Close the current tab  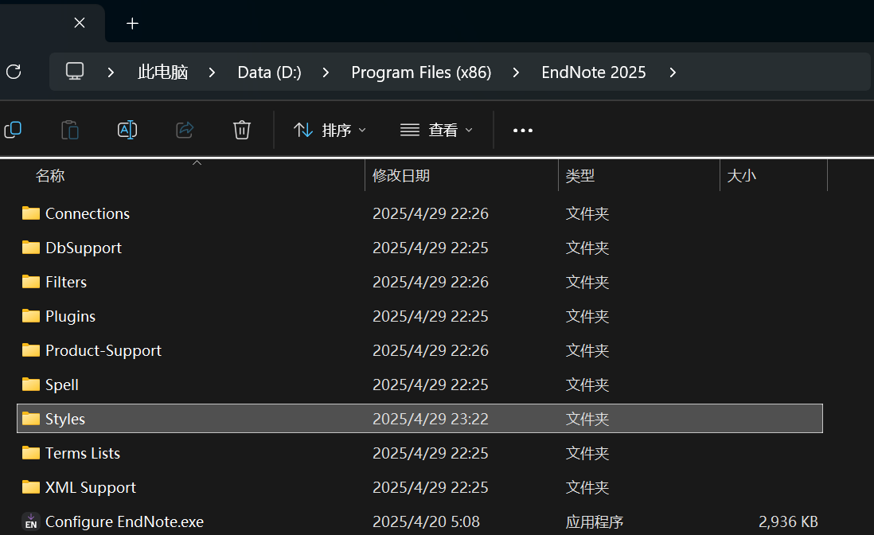click(x=80, y=23)
